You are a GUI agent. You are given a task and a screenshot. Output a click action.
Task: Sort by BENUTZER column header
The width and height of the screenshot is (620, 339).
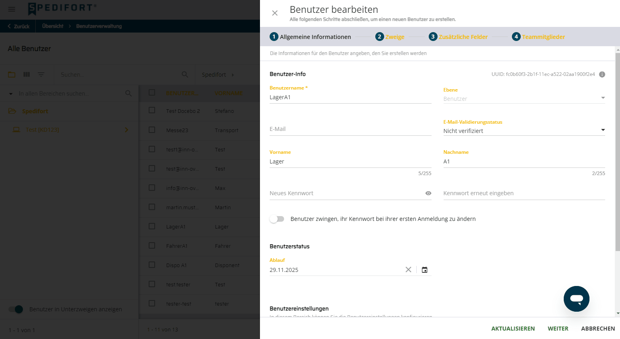(182, 93)
